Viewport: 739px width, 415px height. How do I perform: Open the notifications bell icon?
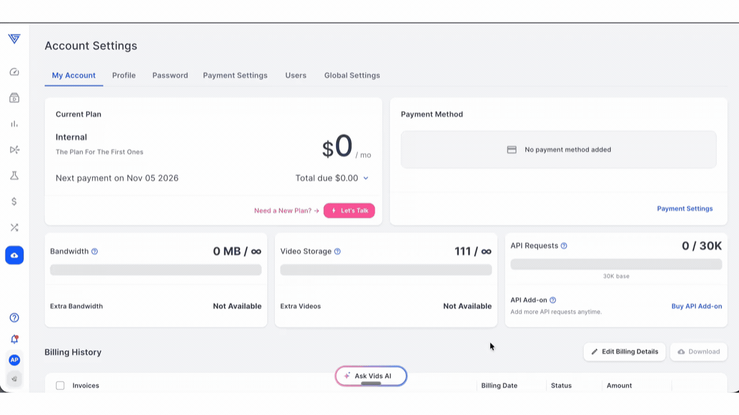click(14, 339)
